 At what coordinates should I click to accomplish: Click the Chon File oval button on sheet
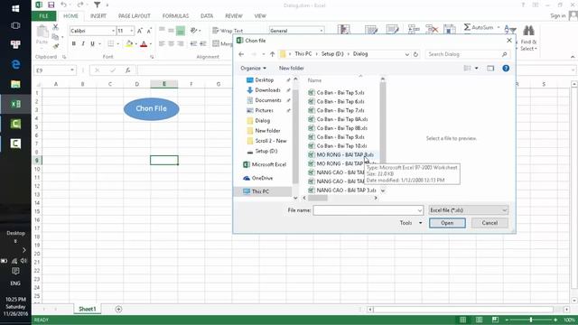(152, 108)
